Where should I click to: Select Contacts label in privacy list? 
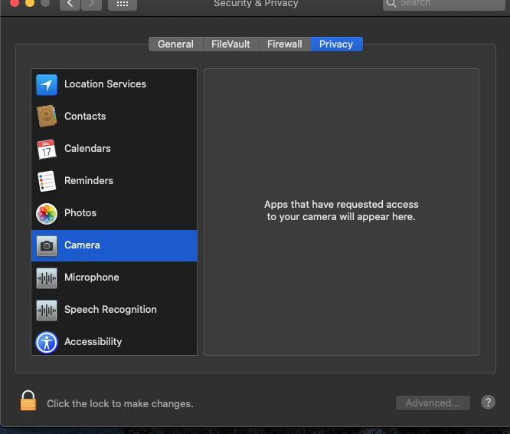(x=85, y=117)
